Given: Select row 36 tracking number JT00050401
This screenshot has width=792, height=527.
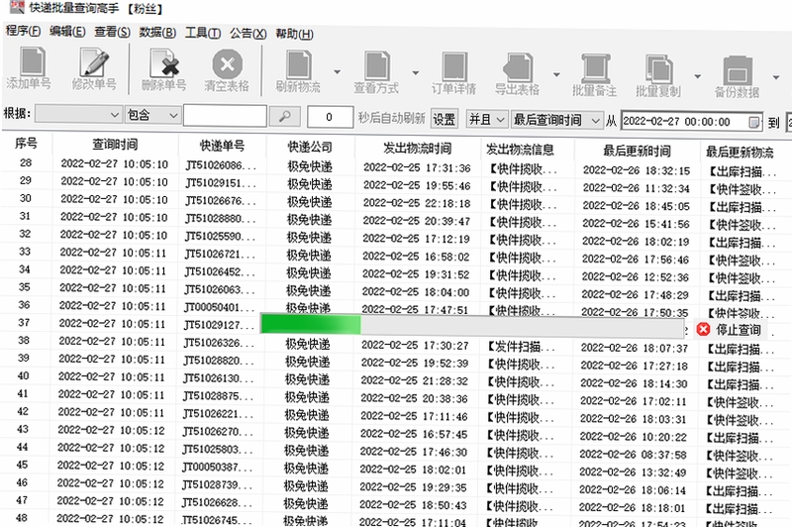Looking at the screenshot, I should pos(219,307).
